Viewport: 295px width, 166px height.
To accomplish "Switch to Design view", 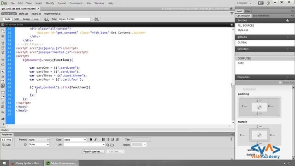I will click(x=26, y=19).
